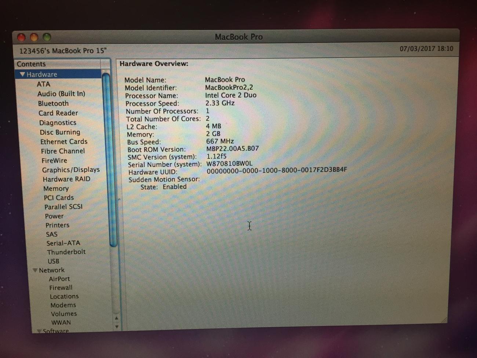Image resolution: width=477 pixels, height=358 pixels.
Task: Collapse the Hardware disclosure triangle
Action: 22,74
